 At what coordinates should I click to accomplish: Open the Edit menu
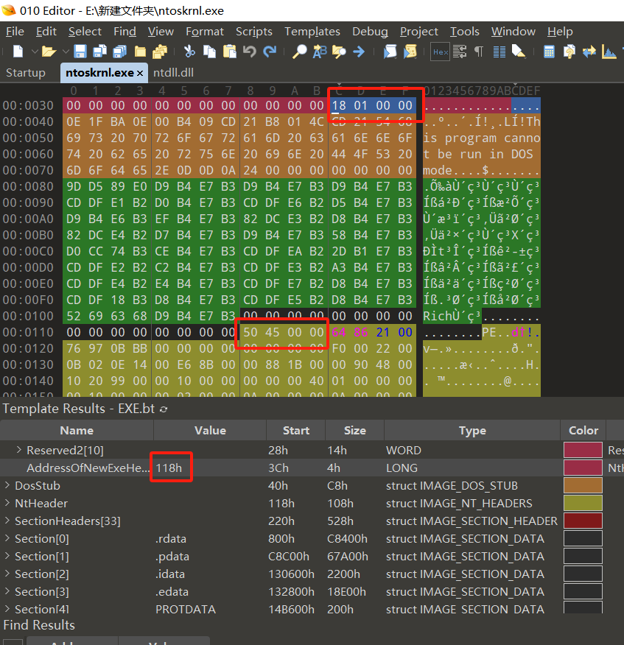coord(46,32)
